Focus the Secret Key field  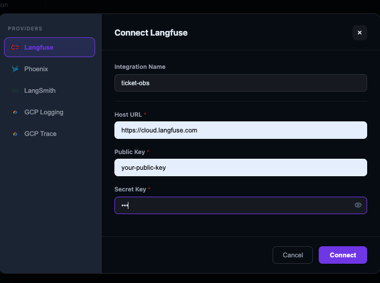pos(240,205)
